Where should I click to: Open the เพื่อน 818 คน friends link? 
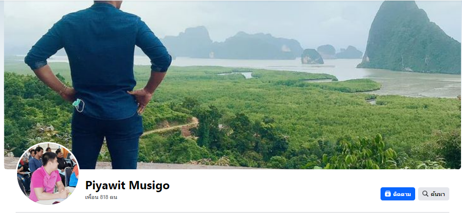click(x=101, y=198)
